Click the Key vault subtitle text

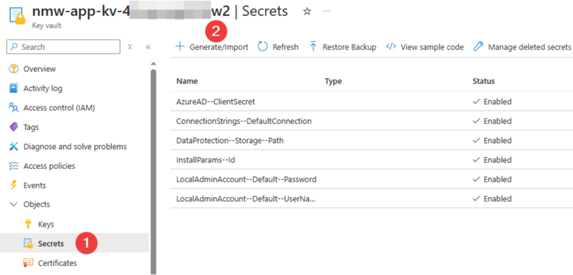point(47,26)
